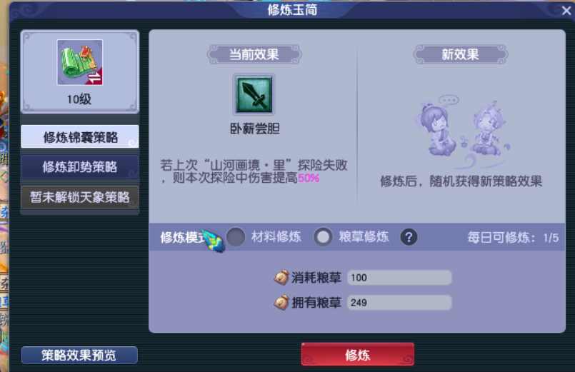
Task: Click the 新效果 header label
Action: (x=461, y=54)
